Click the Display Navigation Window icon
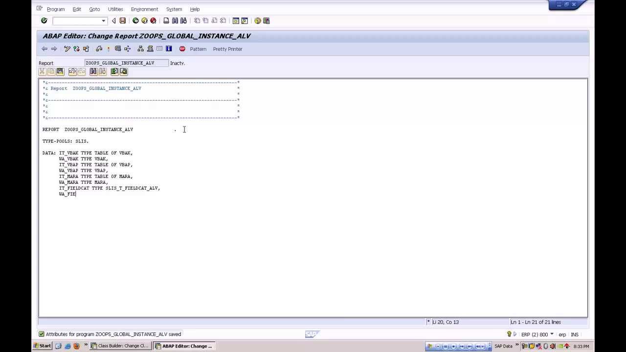 (150, 49)
